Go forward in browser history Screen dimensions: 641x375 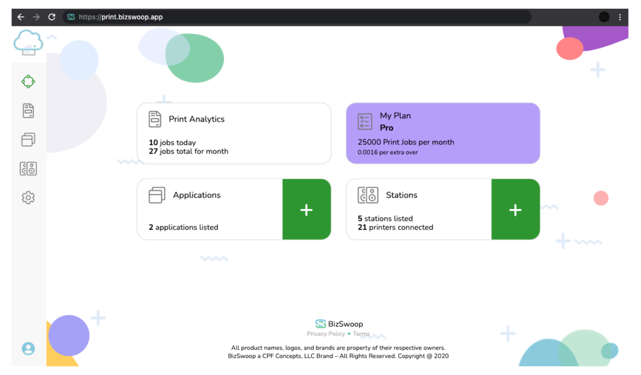36,17
